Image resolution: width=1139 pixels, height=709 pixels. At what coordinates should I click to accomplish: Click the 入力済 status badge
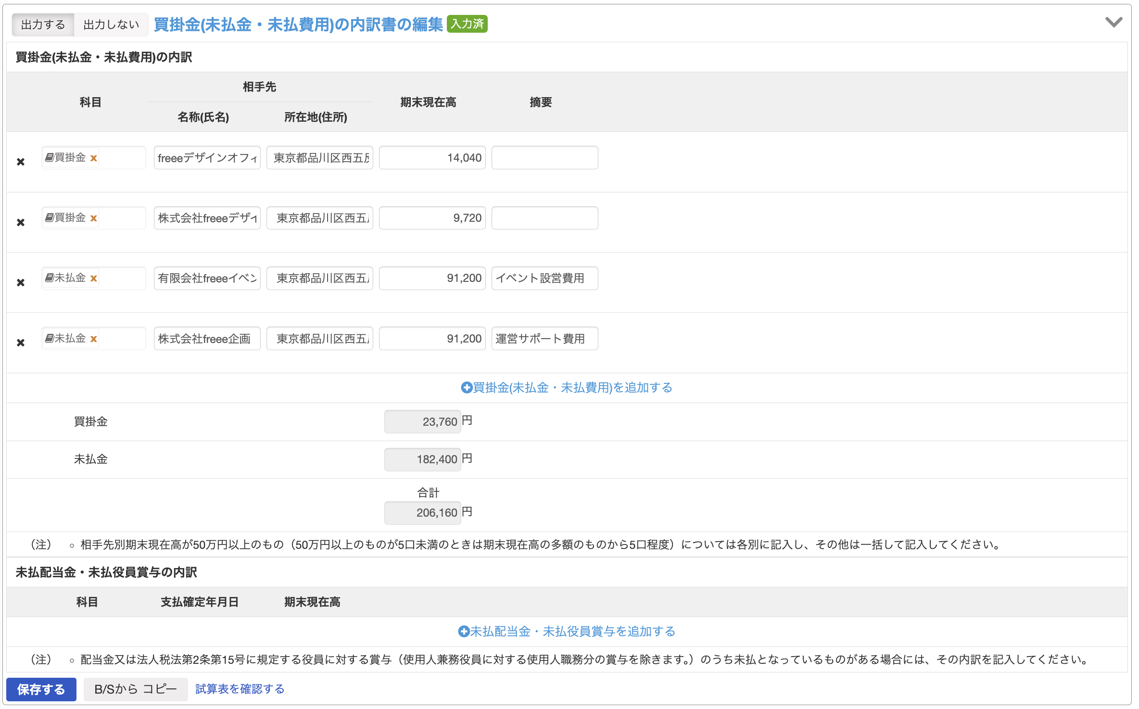(x=467, y=24)
